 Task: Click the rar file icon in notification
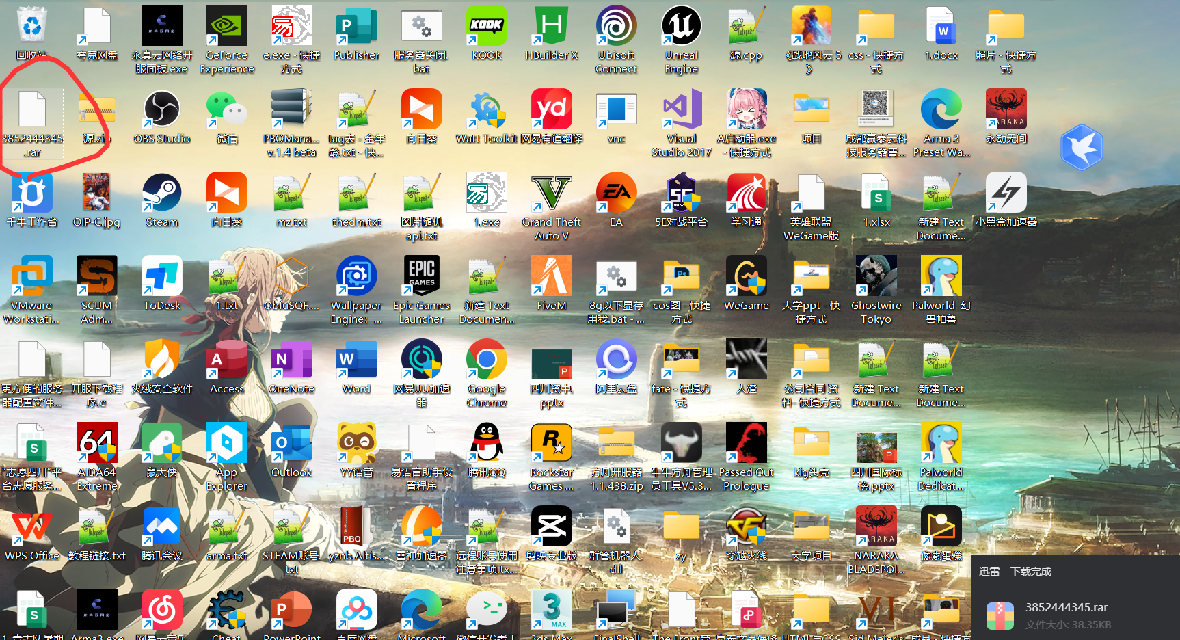1000,616
